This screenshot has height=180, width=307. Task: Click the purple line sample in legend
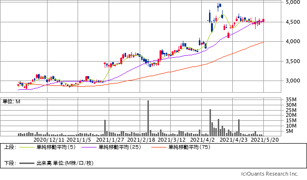tap(89, 147)
